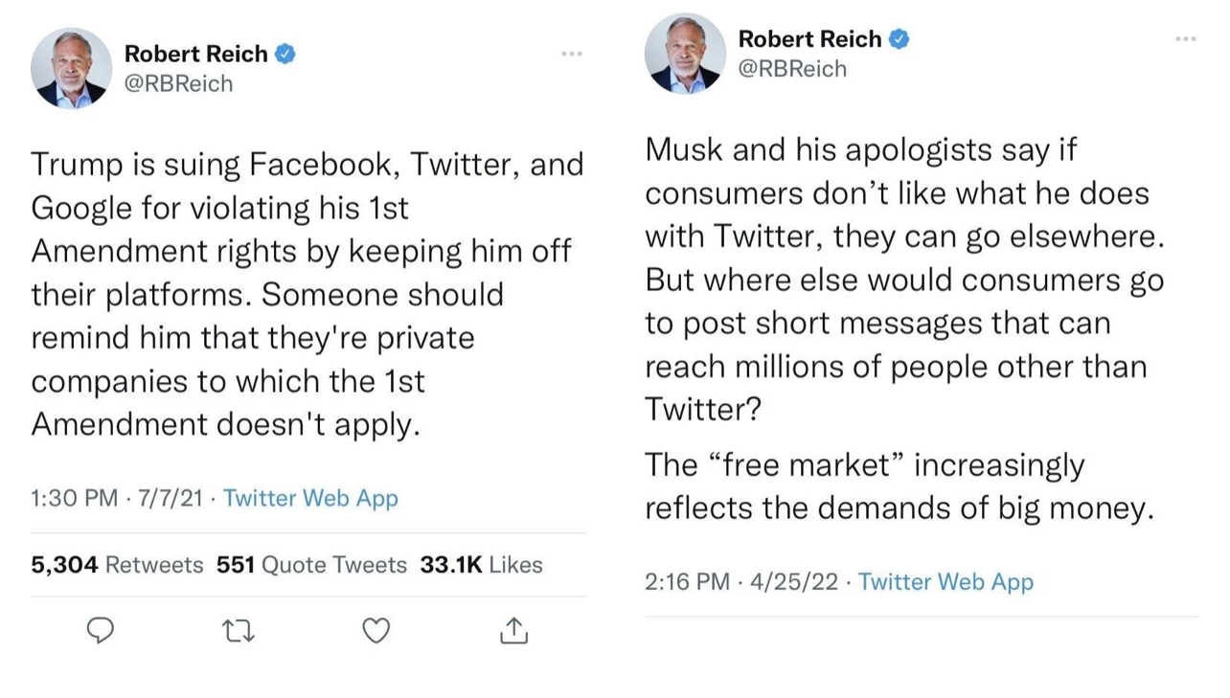View the 551 Quote Tweets
The width and height of the screenshot is (1230, 698).
(311, 565)
